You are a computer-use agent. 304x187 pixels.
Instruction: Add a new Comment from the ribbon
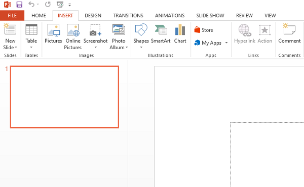(x=289, y=33)
